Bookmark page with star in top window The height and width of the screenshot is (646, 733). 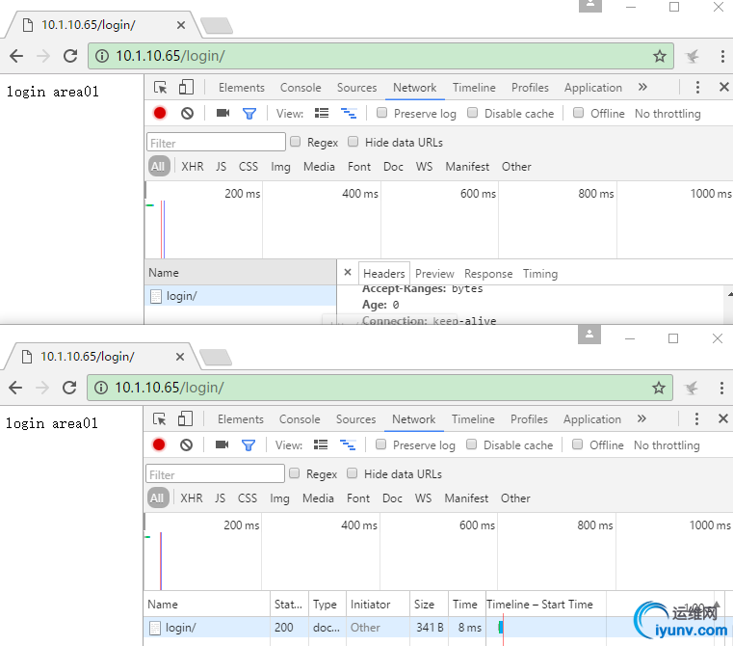pyautogui.click(x=659, y=56)
